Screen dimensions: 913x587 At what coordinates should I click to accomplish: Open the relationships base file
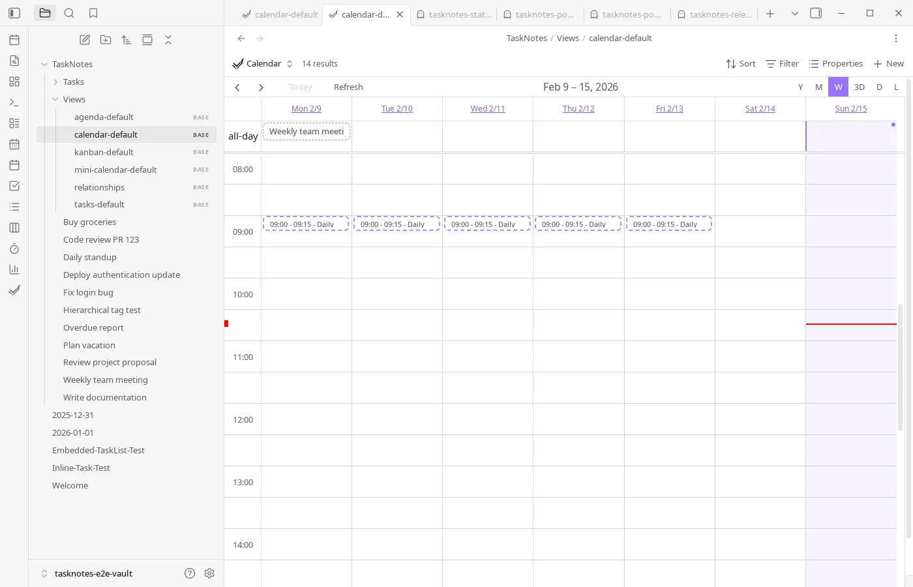coord(127,187)
